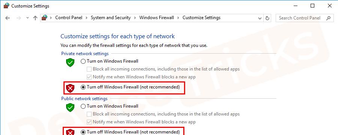Click the red shield under Private network settings
The width and height of the screenshot is (338, 135).
tap(70, 88)
